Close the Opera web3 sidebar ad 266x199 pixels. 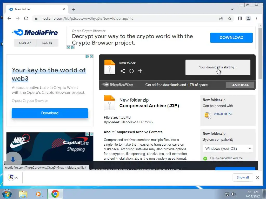[x=92, y=56]
